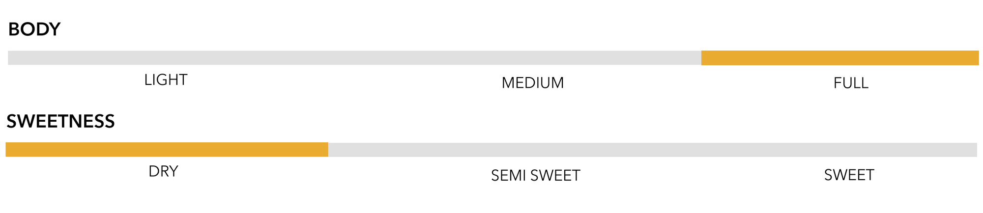Set Sweetness bar to point above SEMI SWEET
Screen dimensions: 983x213
pos(535,150)
